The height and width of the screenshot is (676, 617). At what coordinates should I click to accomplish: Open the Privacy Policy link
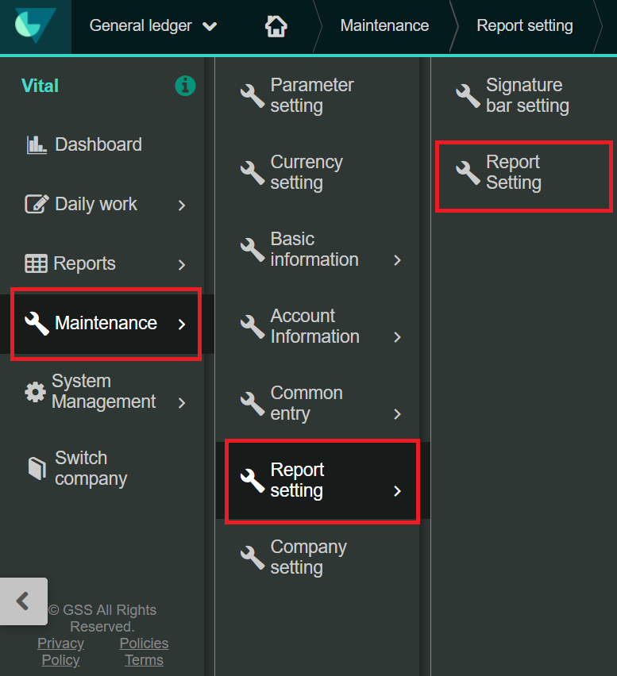coord(61,651)
